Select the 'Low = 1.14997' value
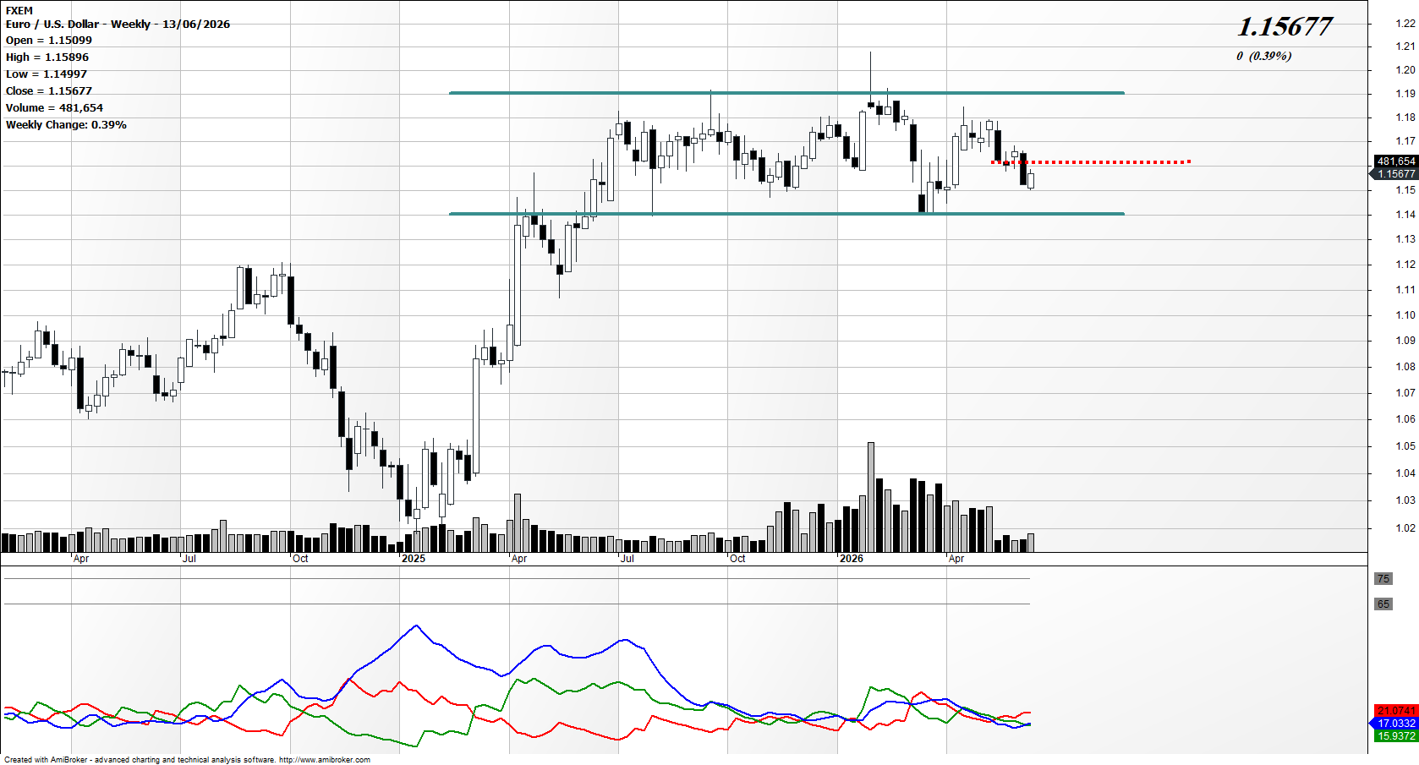The image size is (1419, 765). coord(47,74)
